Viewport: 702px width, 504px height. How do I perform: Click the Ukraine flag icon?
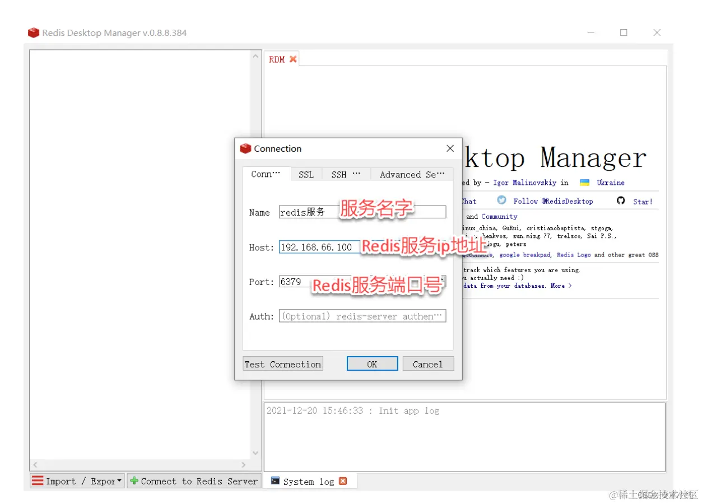pyautogui.click(x=584, y=183)
